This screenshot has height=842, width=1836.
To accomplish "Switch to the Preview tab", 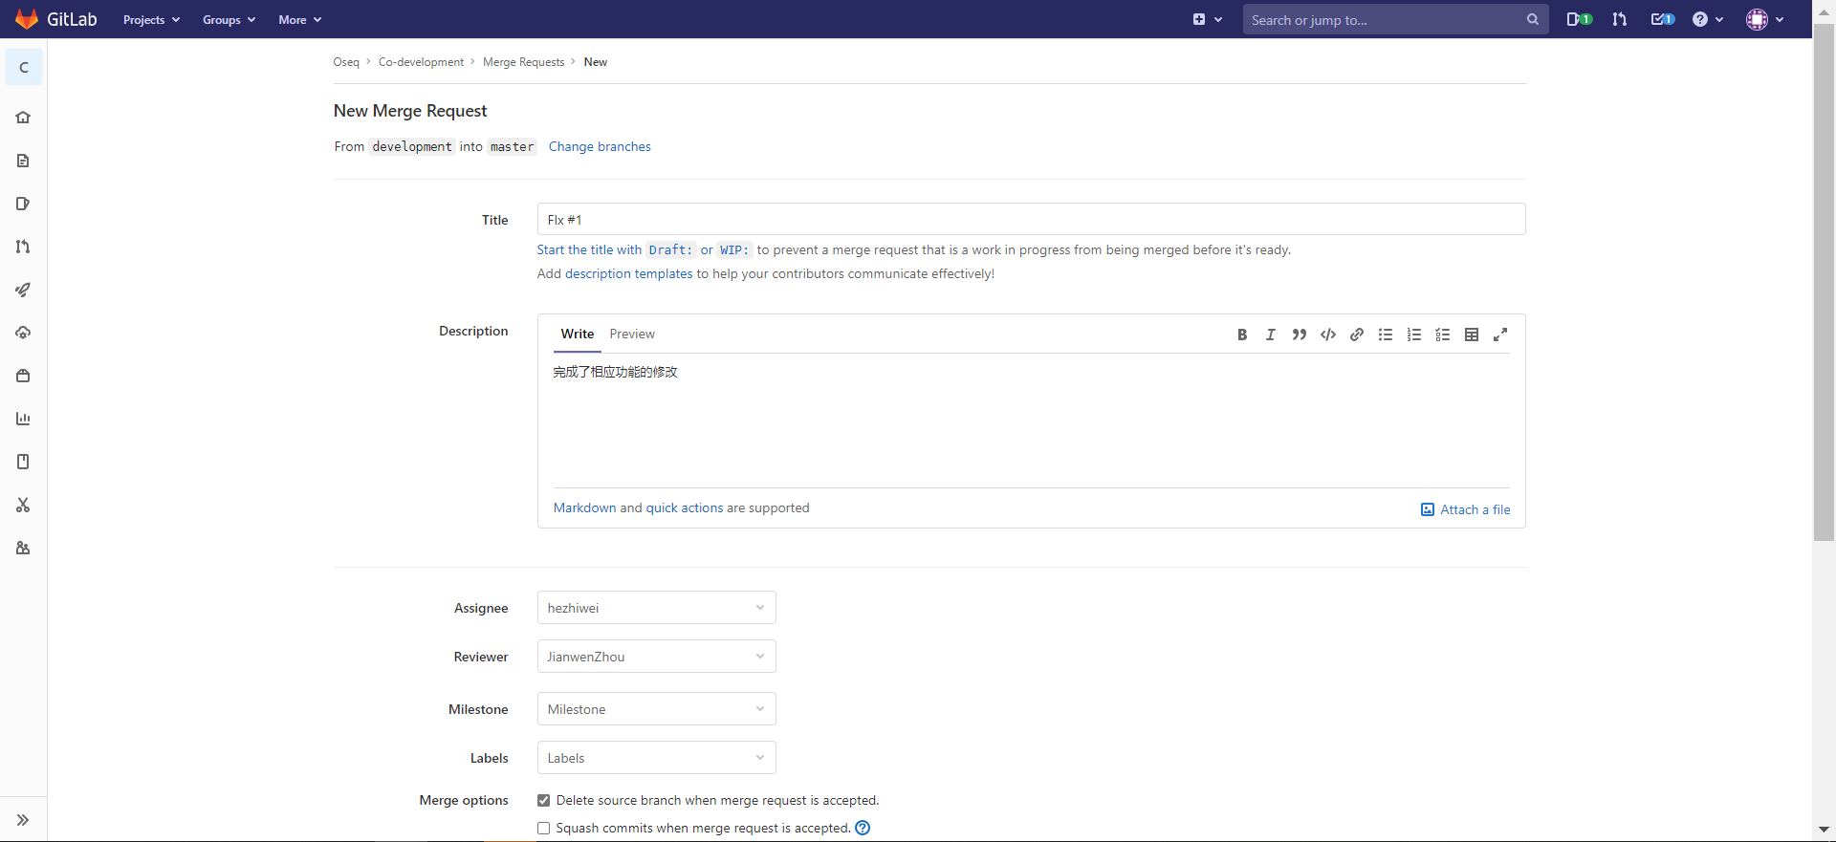I will click(x=632, y=334).
